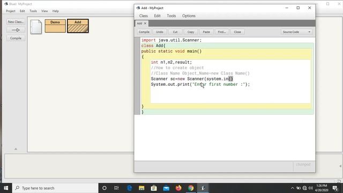
Task: Minimize the Add - MyProject editor window
Action: click(x=287, y=8)
